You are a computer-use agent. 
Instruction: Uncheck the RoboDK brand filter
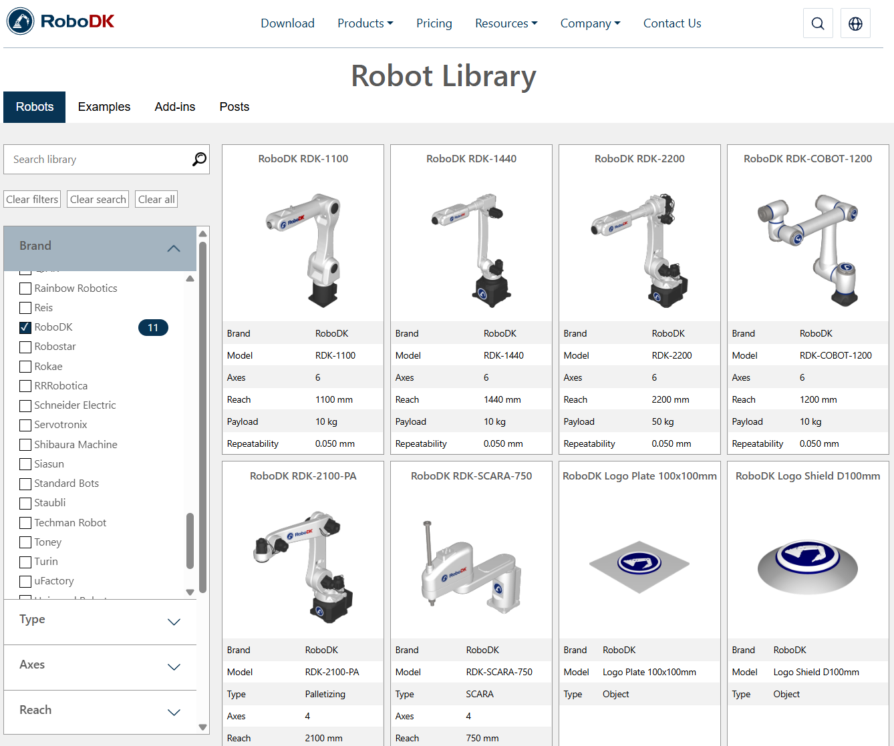[25, 327]
